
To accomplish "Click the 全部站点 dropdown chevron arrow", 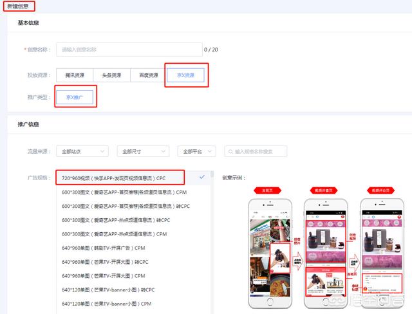I will click(102, 151).
